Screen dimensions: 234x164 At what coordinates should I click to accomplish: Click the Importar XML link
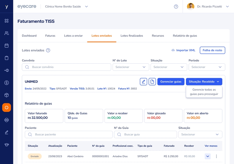(x=183, y=50)
